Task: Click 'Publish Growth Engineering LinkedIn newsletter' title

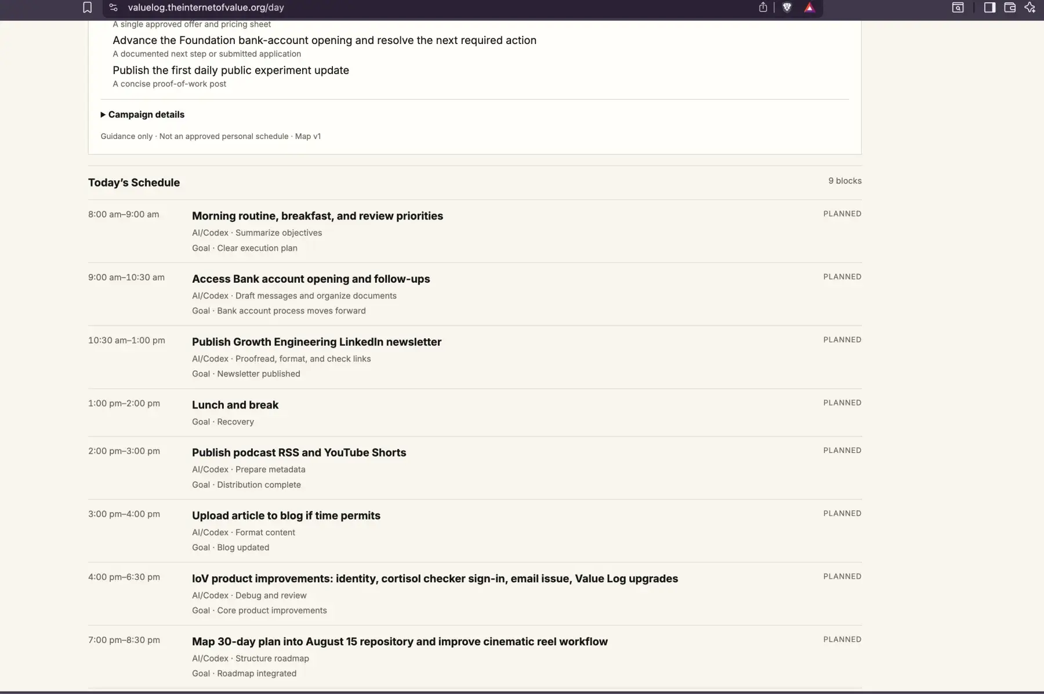Action: [317, 342]
